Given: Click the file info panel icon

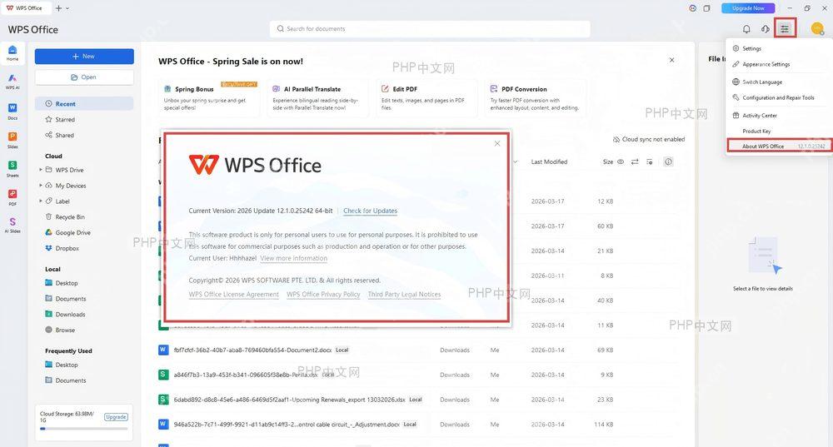Looking at the screenshot, I should tap(668, 162).
